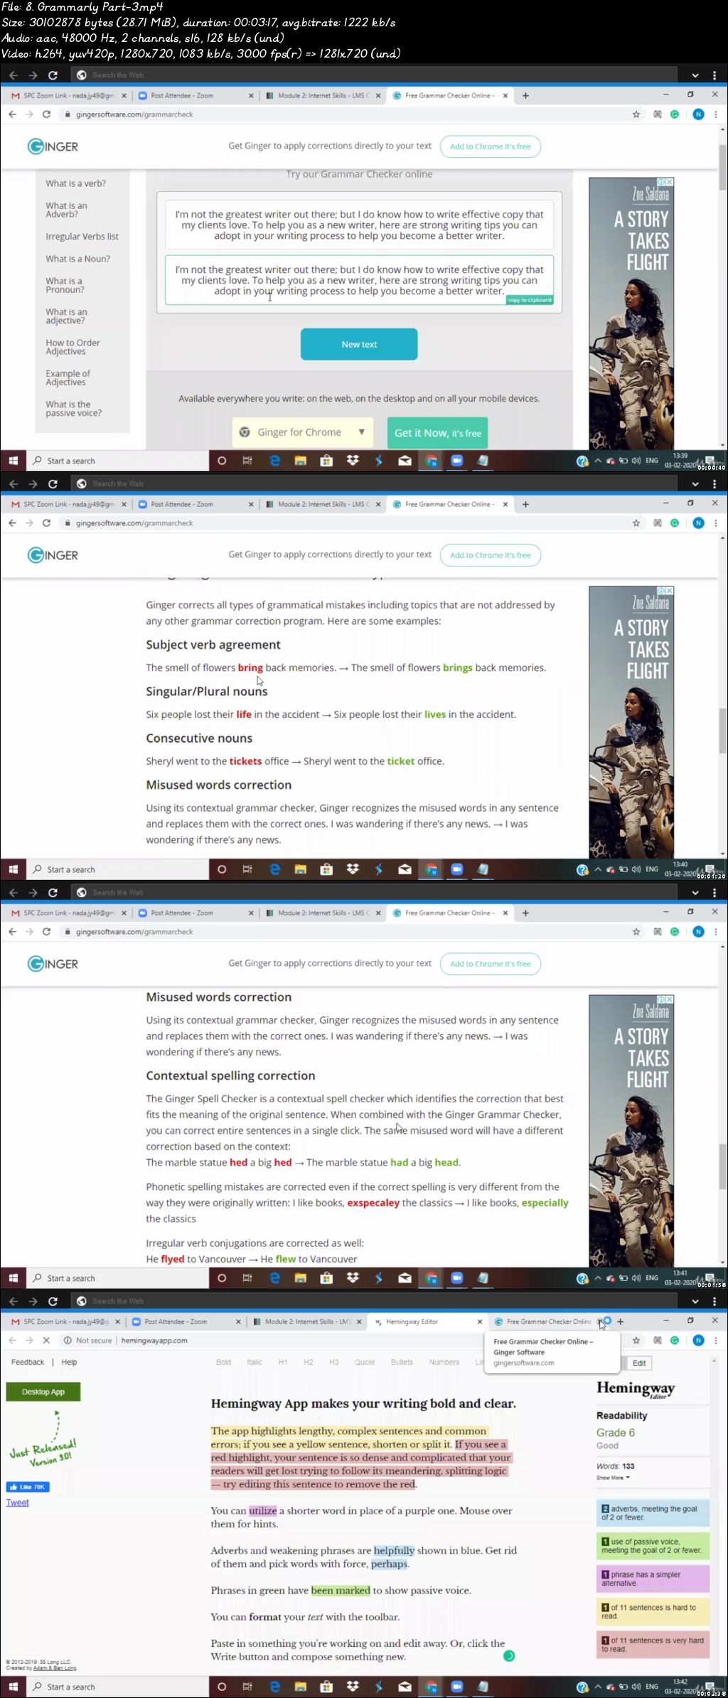
Task: Open Zoom from Hemingway screen's taskbar
Action: (x=456, y=1687)
